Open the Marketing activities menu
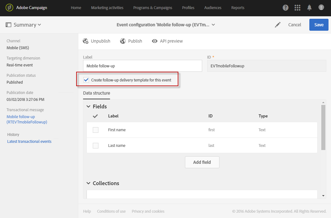Image resolution: width=331 pixels, height=218 pixels. pos(107,8)
